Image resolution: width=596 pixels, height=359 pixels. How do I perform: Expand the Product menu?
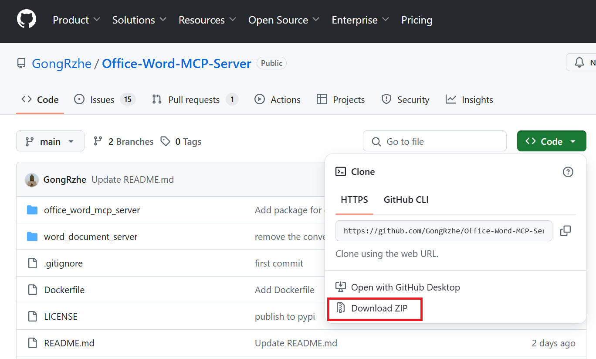[77, 20]
